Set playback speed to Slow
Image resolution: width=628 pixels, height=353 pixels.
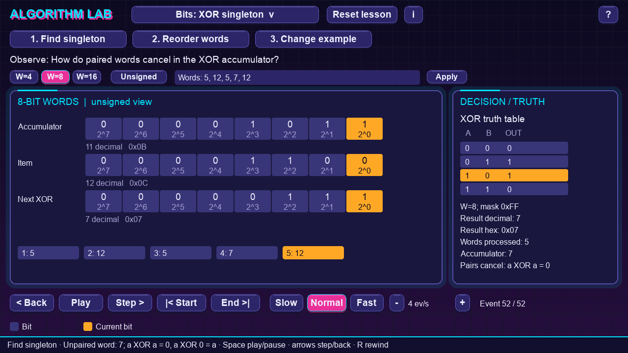tap(287, 303)
